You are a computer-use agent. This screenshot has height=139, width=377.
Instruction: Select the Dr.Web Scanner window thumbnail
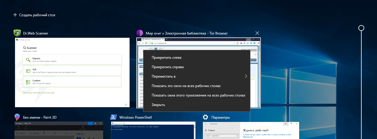point(72,73)
